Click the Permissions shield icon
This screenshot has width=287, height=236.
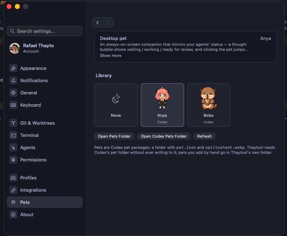[x=13, y=160]
